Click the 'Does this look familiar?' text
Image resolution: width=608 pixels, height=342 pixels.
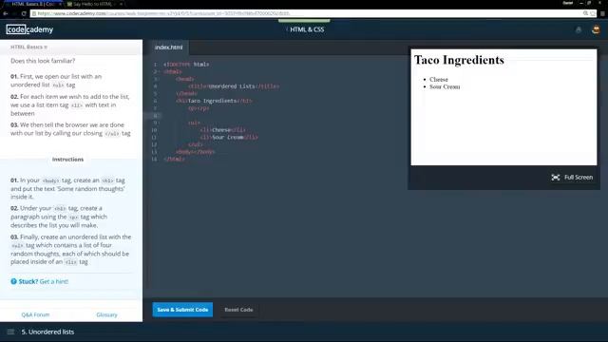43,61
